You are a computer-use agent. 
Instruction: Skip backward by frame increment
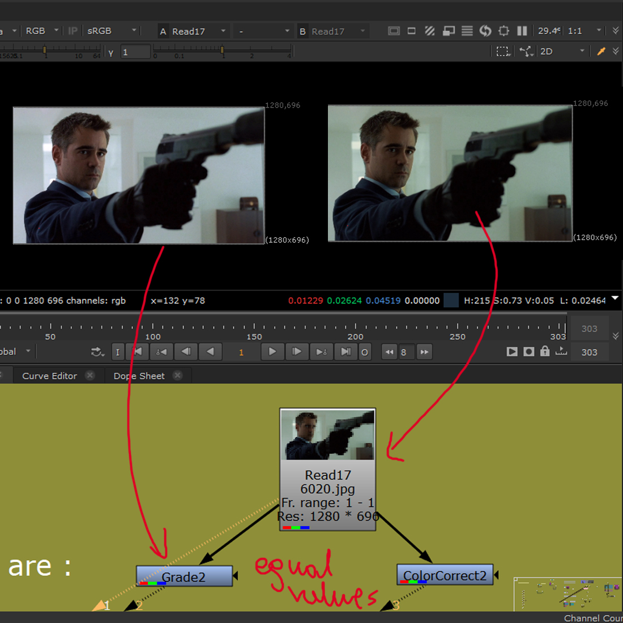[390, 352]
